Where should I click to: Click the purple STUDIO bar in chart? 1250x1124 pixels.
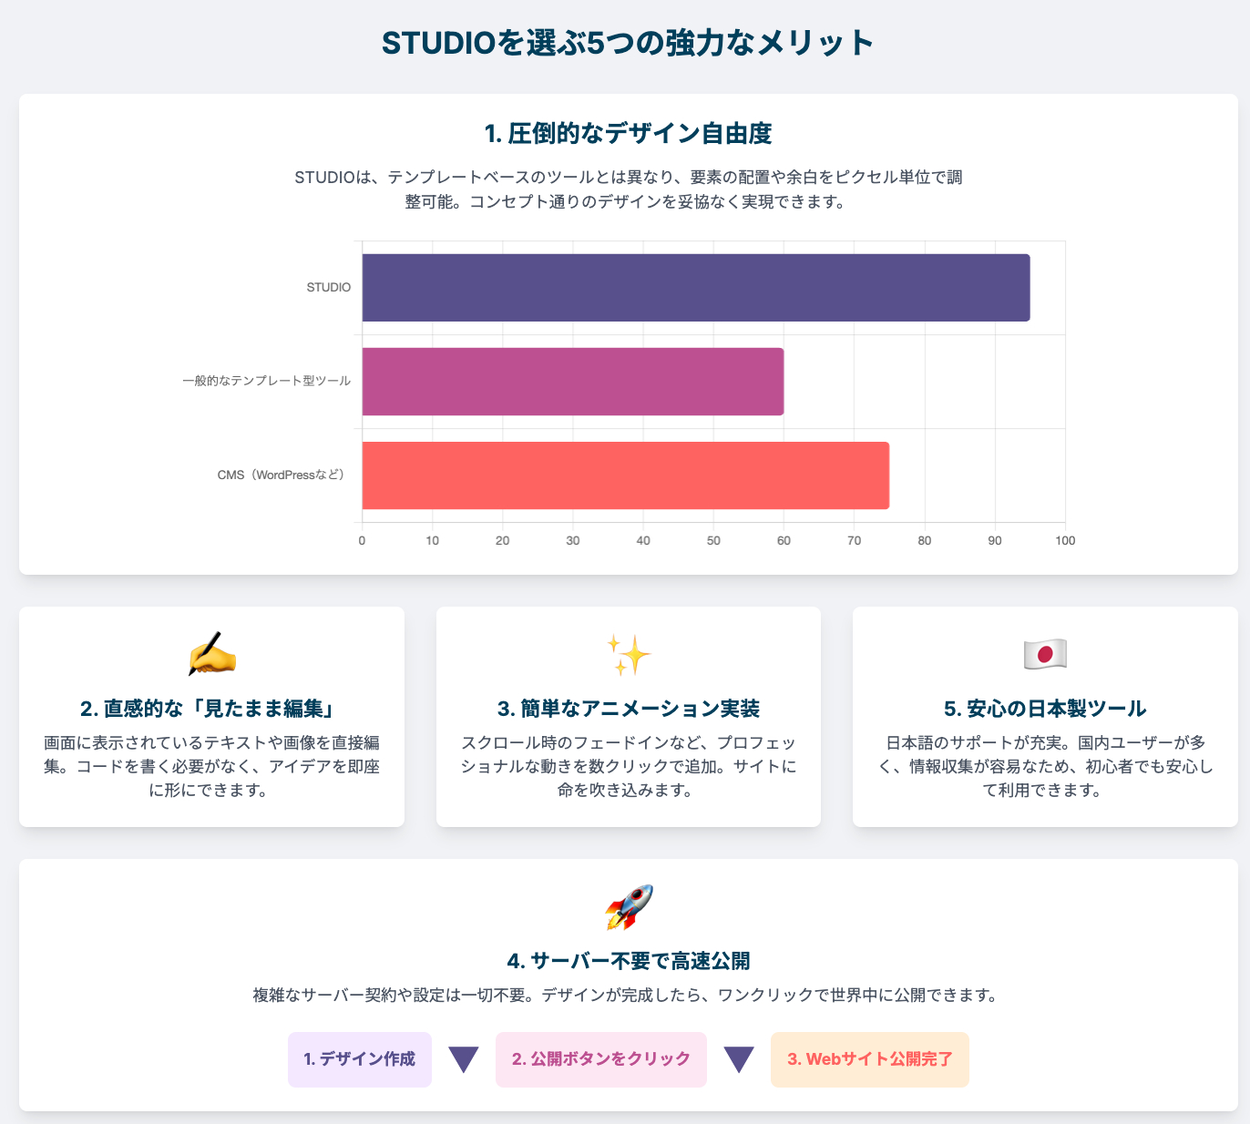(x=696, y=288)
